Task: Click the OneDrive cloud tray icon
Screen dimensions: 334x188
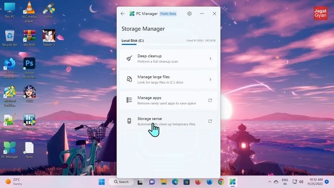Action: [276, 182]
